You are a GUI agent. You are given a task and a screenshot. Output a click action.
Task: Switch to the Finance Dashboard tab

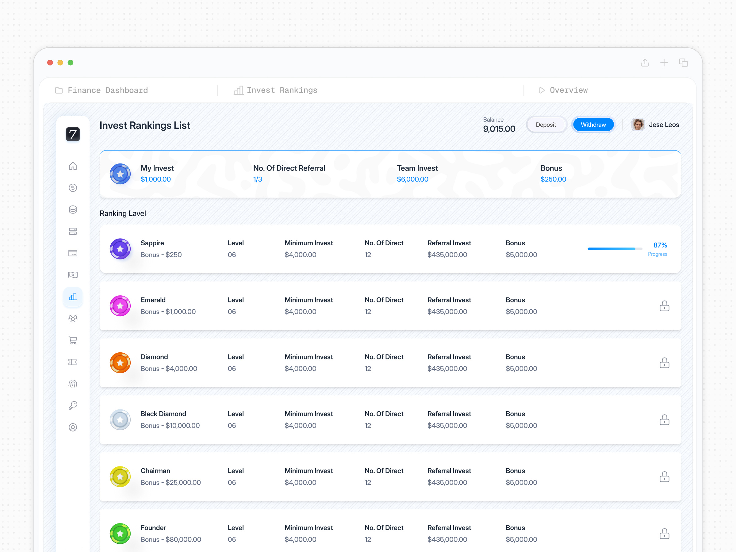[x=101, y=90]
